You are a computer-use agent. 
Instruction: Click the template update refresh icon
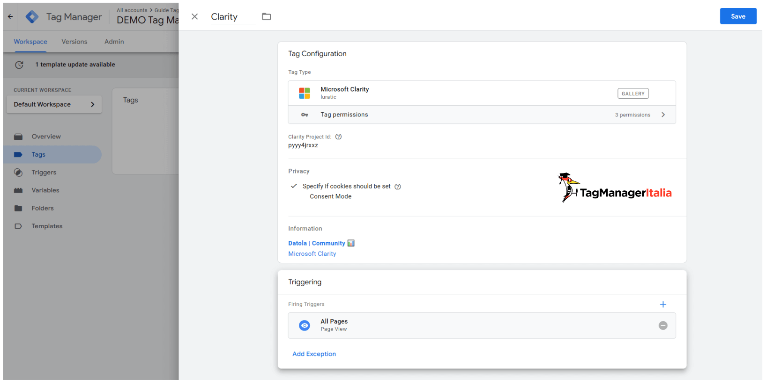19,65
